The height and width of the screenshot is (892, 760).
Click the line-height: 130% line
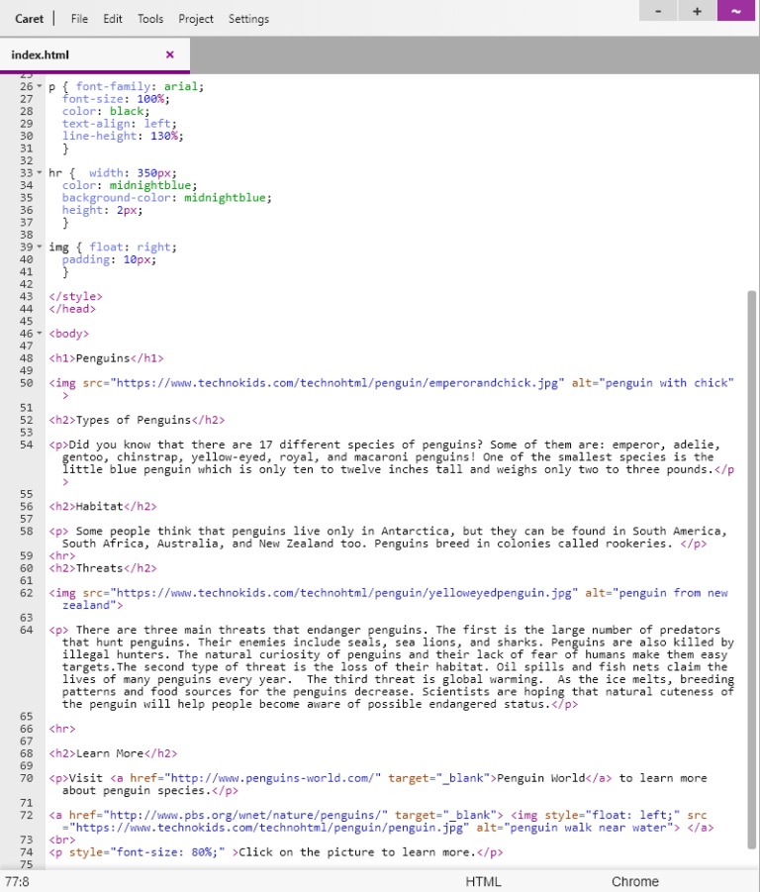tap(123, 136)
